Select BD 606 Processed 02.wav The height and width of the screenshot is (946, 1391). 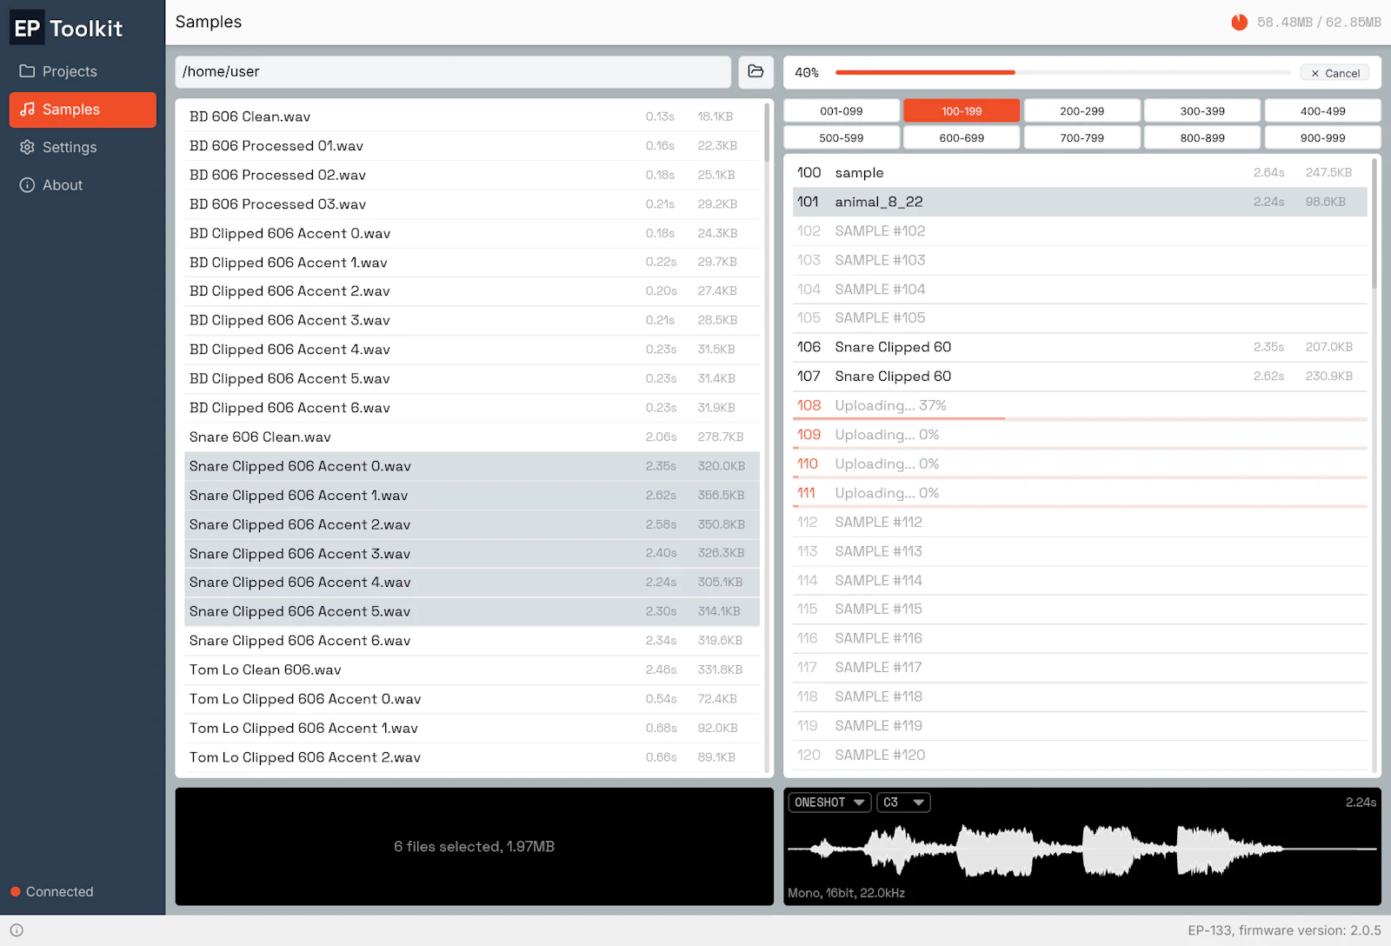coord(472,175)
